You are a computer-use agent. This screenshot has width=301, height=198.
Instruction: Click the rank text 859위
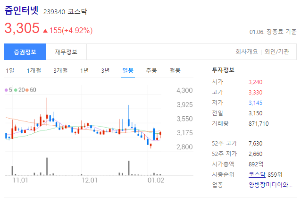point(275,174)
